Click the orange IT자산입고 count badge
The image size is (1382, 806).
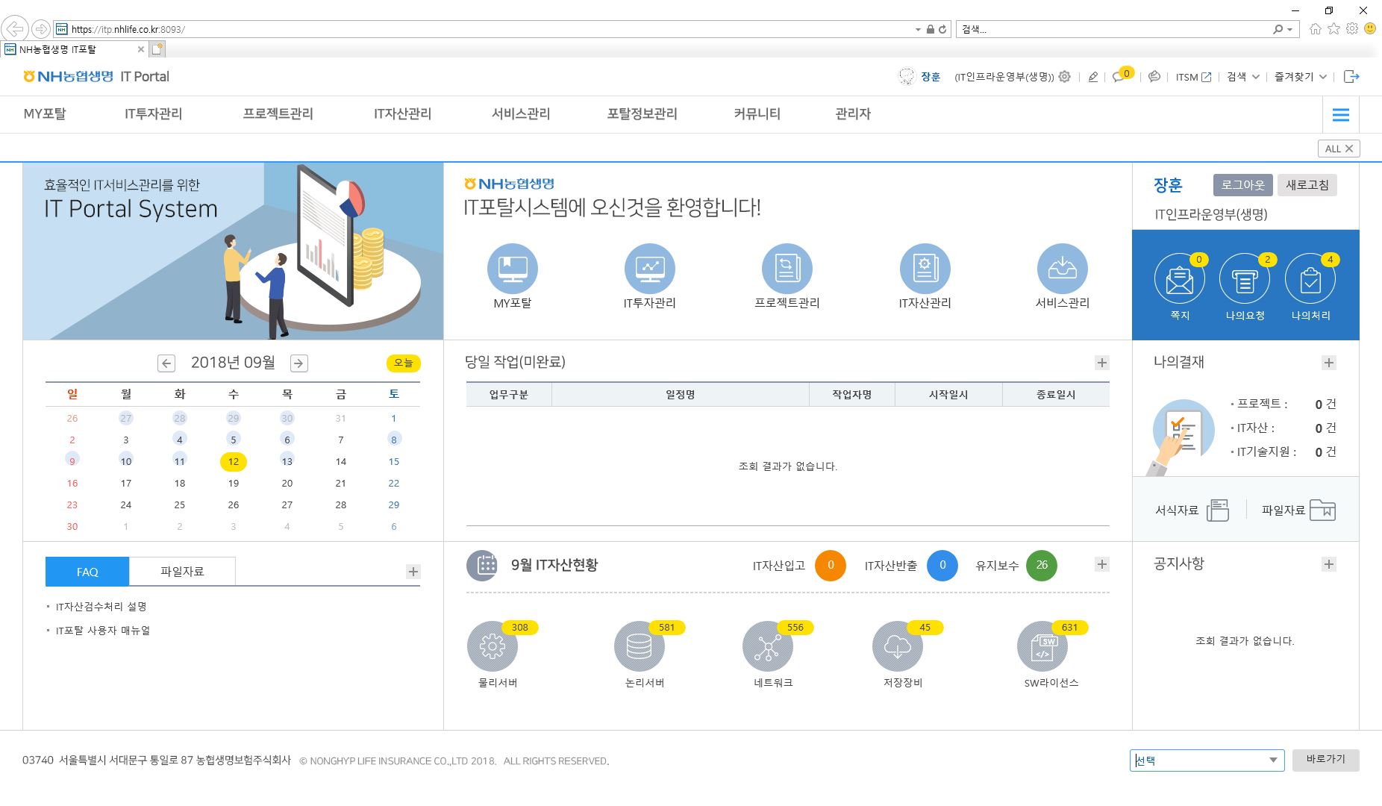click(830, 565)
